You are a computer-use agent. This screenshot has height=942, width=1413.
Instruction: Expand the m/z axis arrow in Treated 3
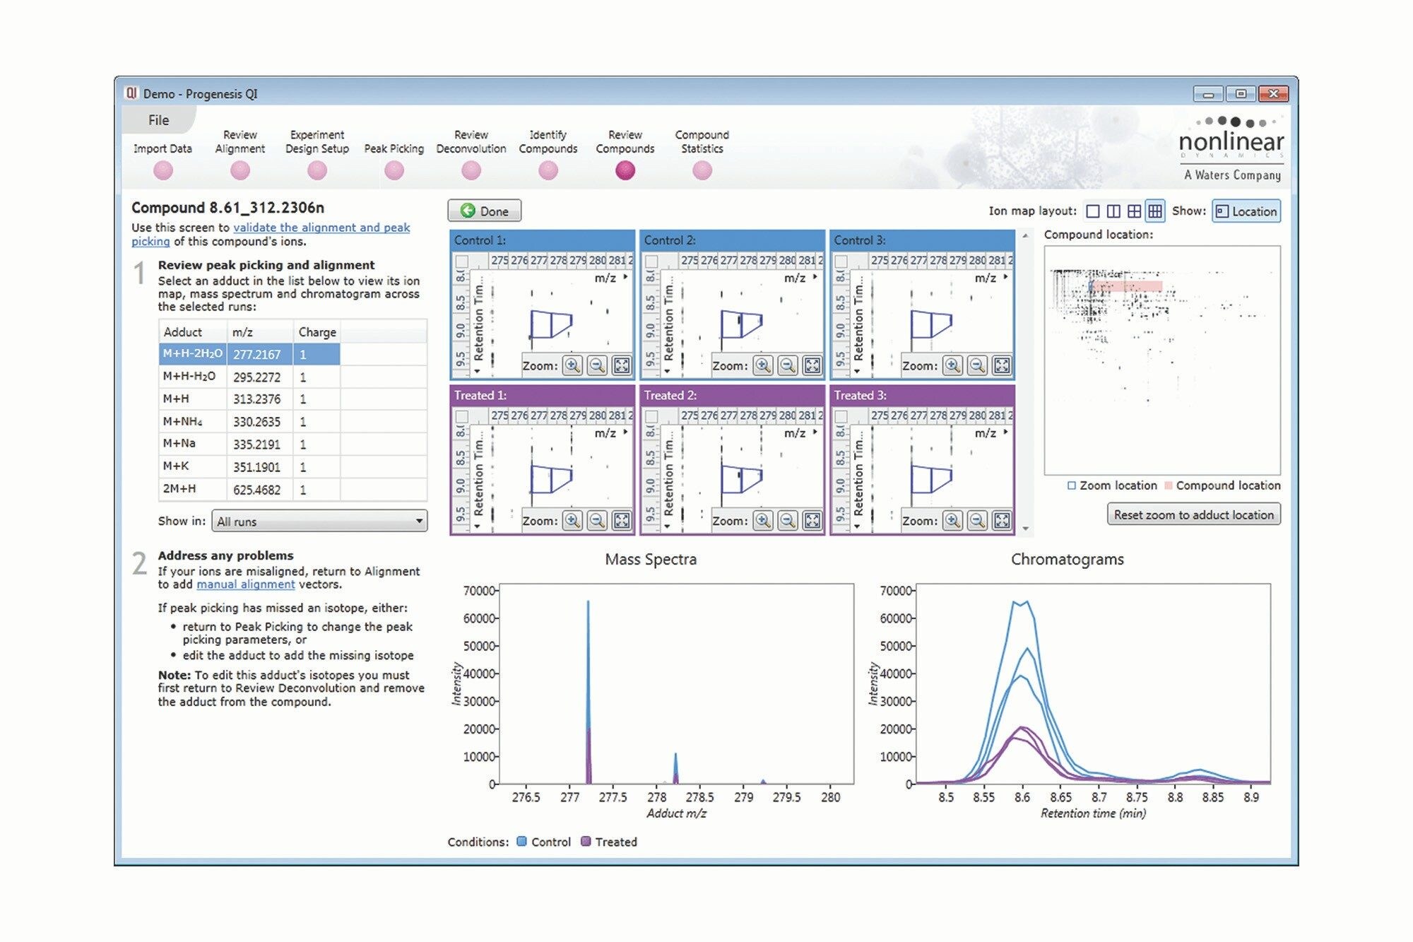coord(1005,432)
